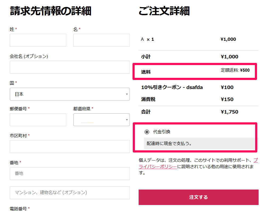
Task: Click the 消費税 amount ¥150
Action: pos(227,99)
